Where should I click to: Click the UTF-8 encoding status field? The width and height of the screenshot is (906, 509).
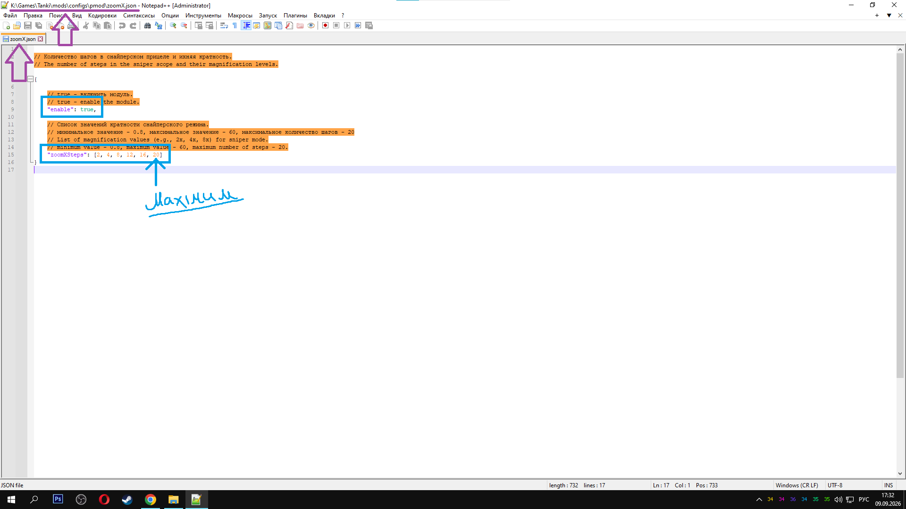[x=835, y=485]
